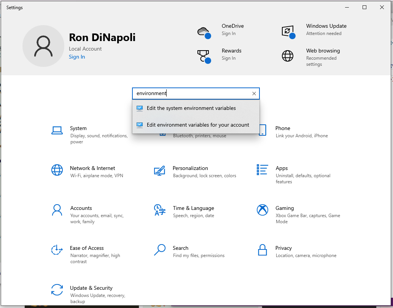
Task: Open the Search magnifier icon
Action: 159,250
